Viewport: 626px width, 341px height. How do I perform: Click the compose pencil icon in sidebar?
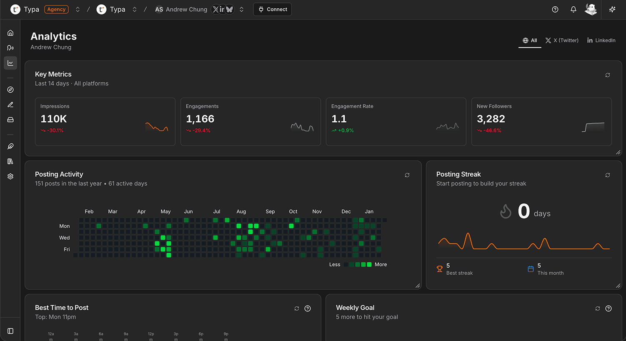point(10,104)
